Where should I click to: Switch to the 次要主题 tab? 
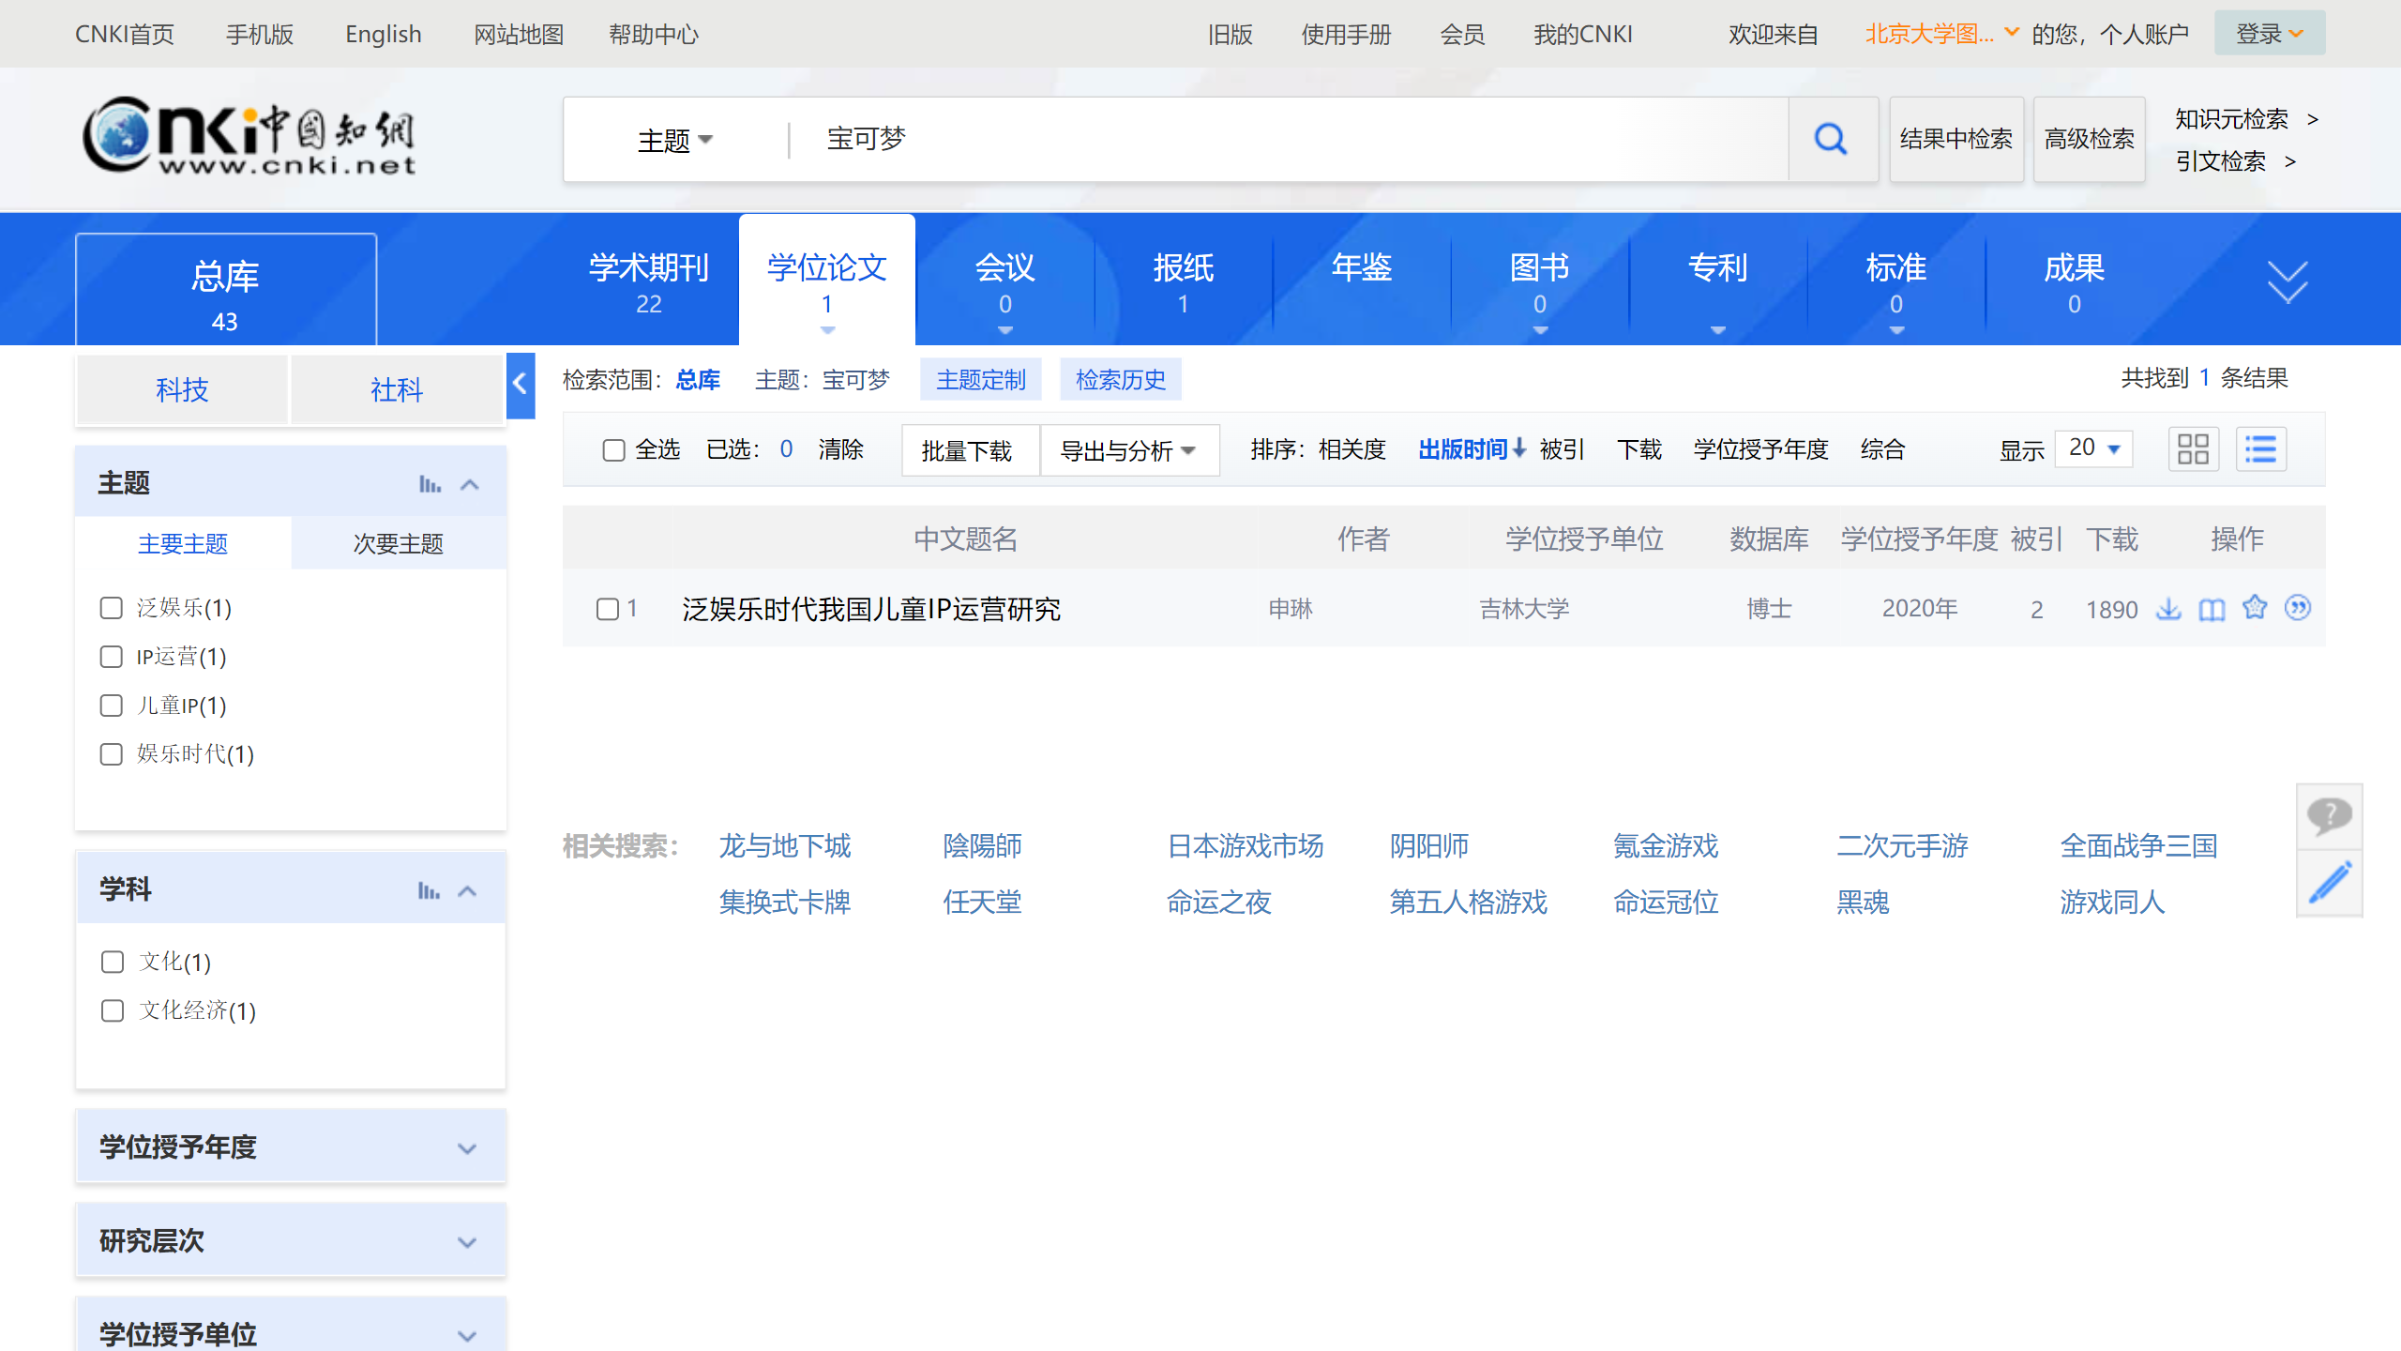pyautogui.click(x=399, y=543)
